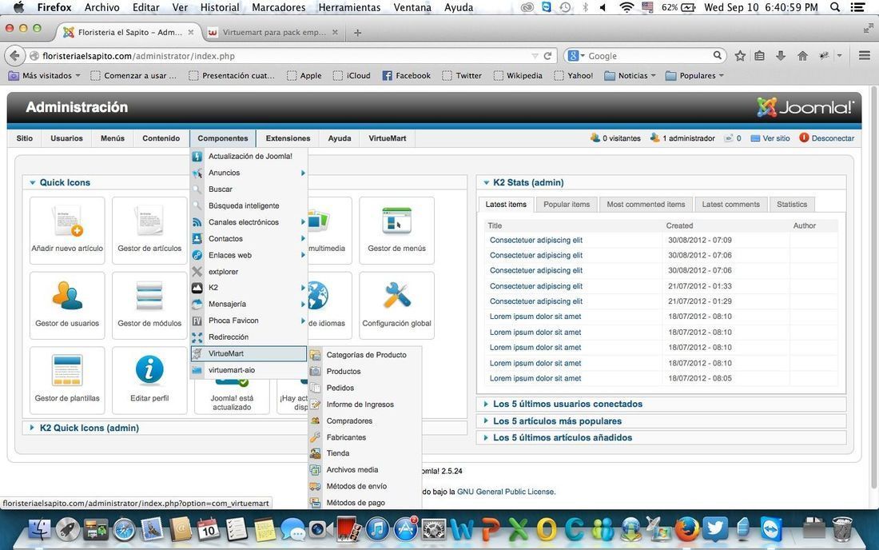Screen dimensions: 879x550
Task: Expand the Mensajería submenu
Action: tap(249, 304)
